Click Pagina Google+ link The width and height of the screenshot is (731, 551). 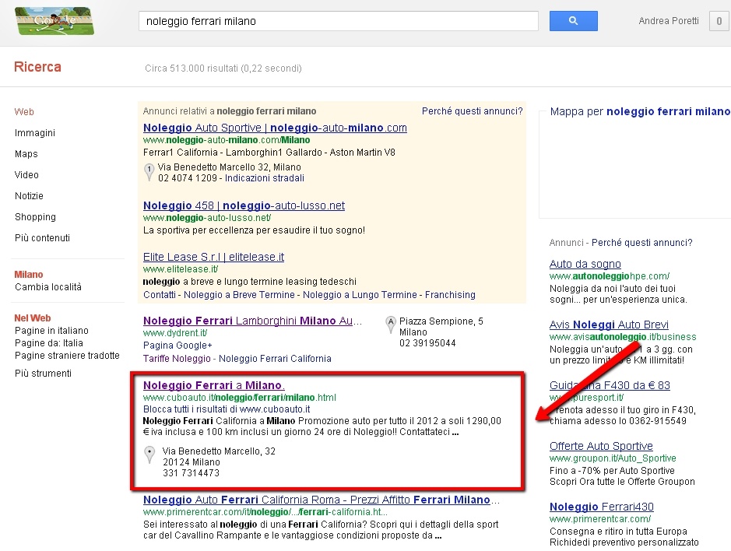177,346
